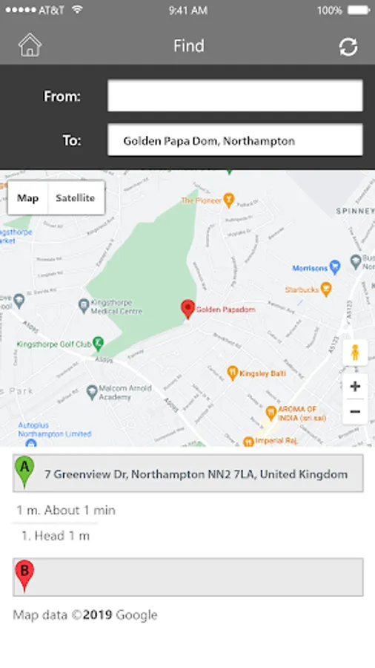Open Street View pegman on the map

coord(355,353)
